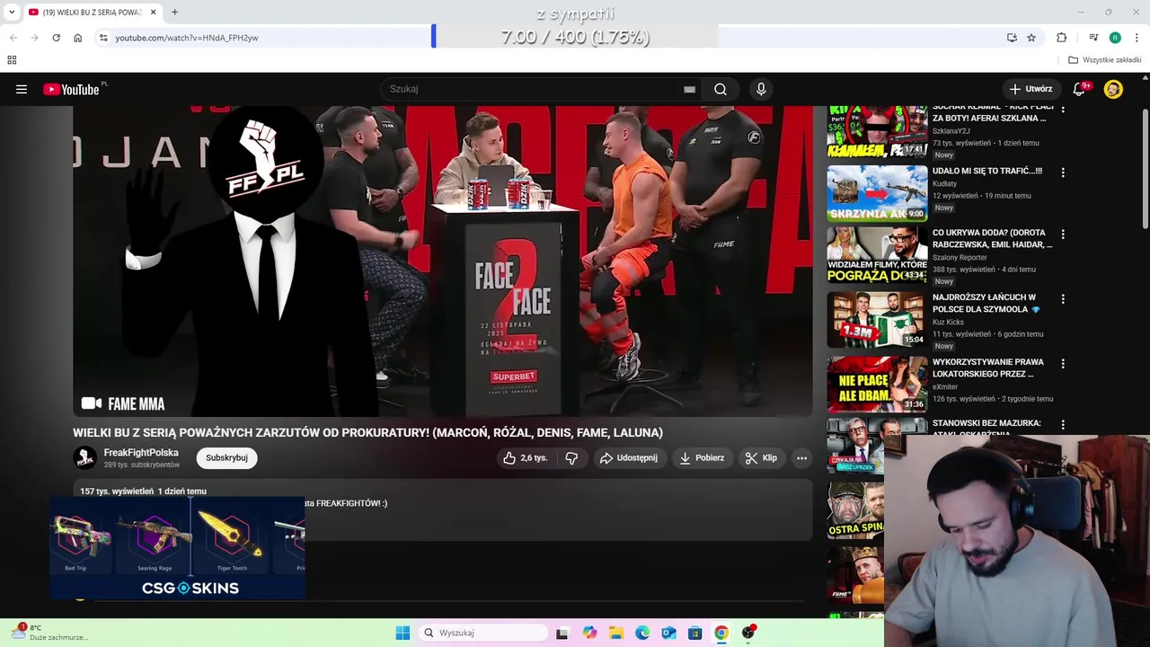Open options for WYKORZYSTYWANIE PRAWA LOKATORSKIEGO video

tap(1063, 364)
